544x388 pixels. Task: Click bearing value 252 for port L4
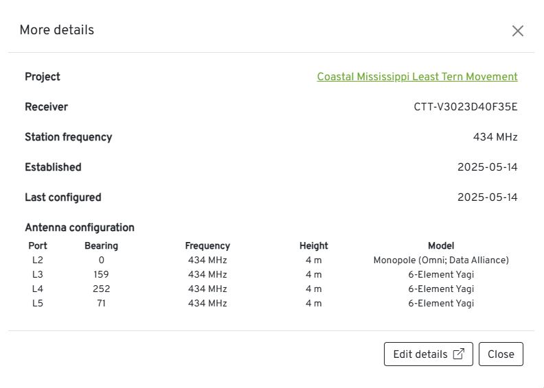101,289
